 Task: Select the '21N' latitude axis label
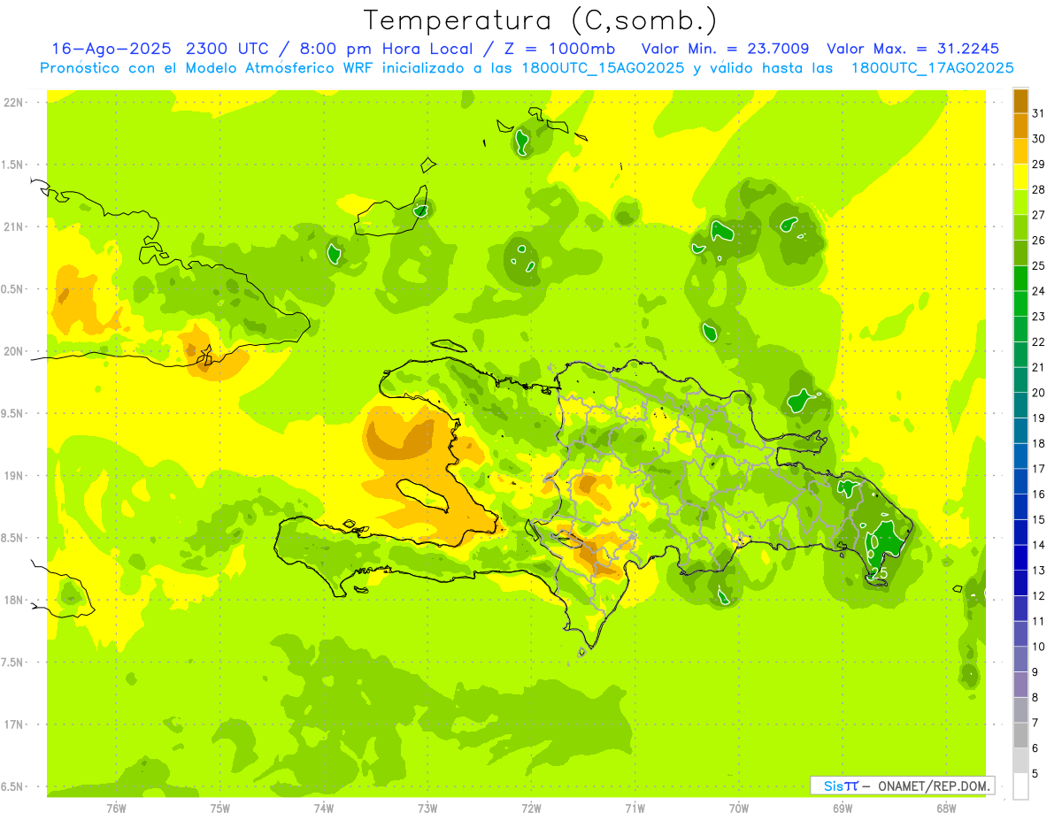coord(15,227)
